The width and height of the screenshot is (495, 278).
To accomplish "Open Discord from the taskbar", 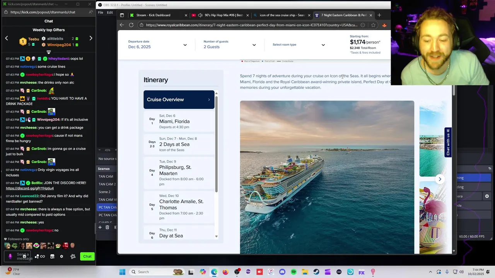I will pyautogui.click(x=282, y=272).
